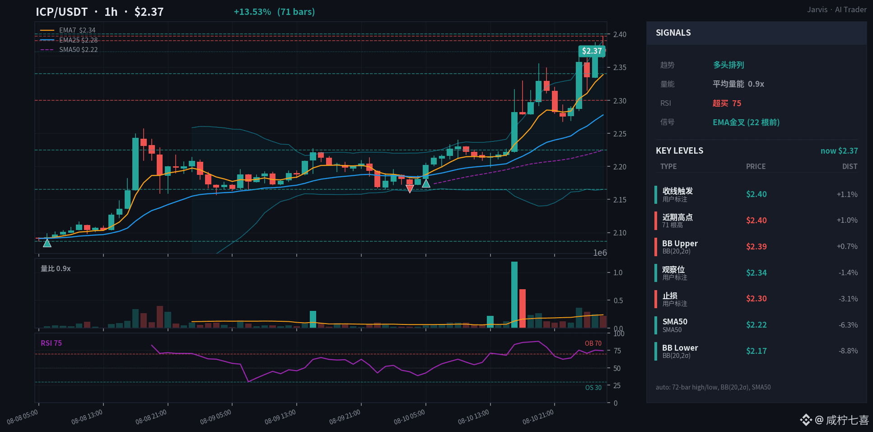Click the TYPE column header
The image size is (873, 432).
[668, 166]
